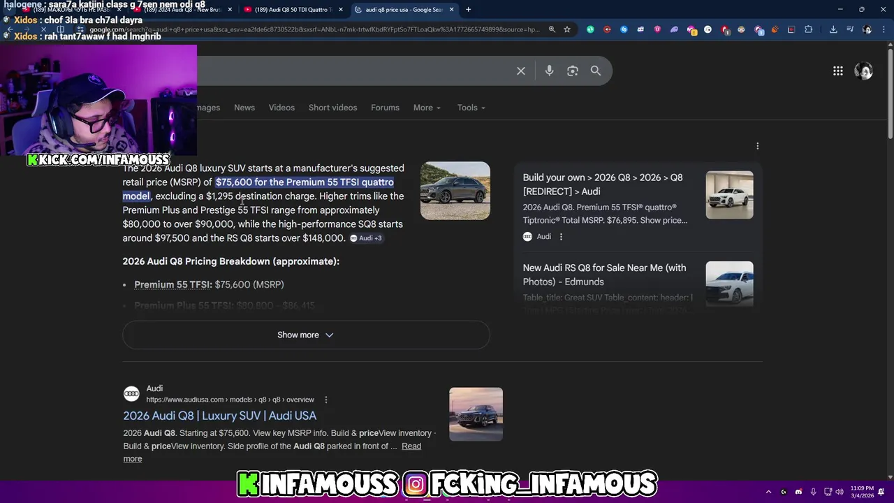Click highlighted $75,600 Premium 55 TFSI text
Screen dimensions: 894x503
(x=258, y=189)
